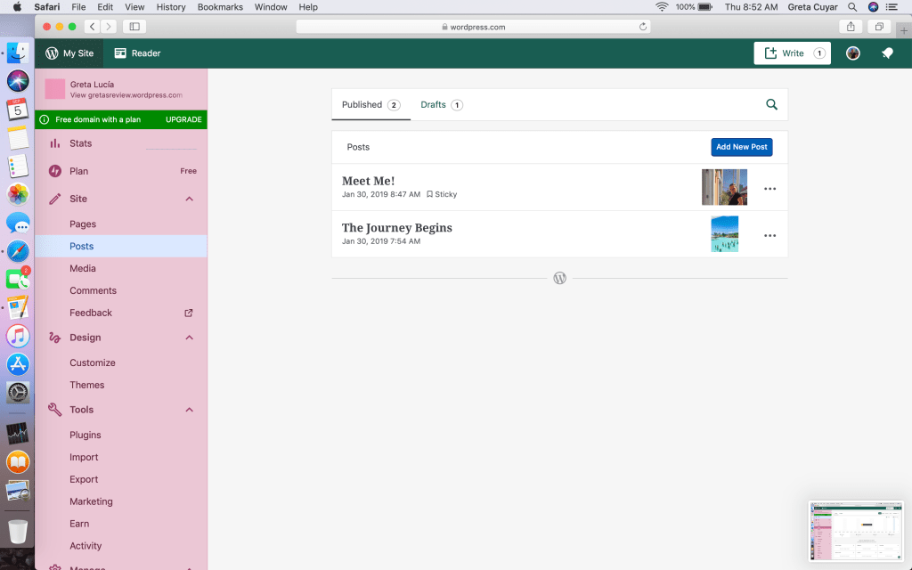This screenshot has height=570, width=912.
Task: Click the search icon in posts panel
Action: 771,105
